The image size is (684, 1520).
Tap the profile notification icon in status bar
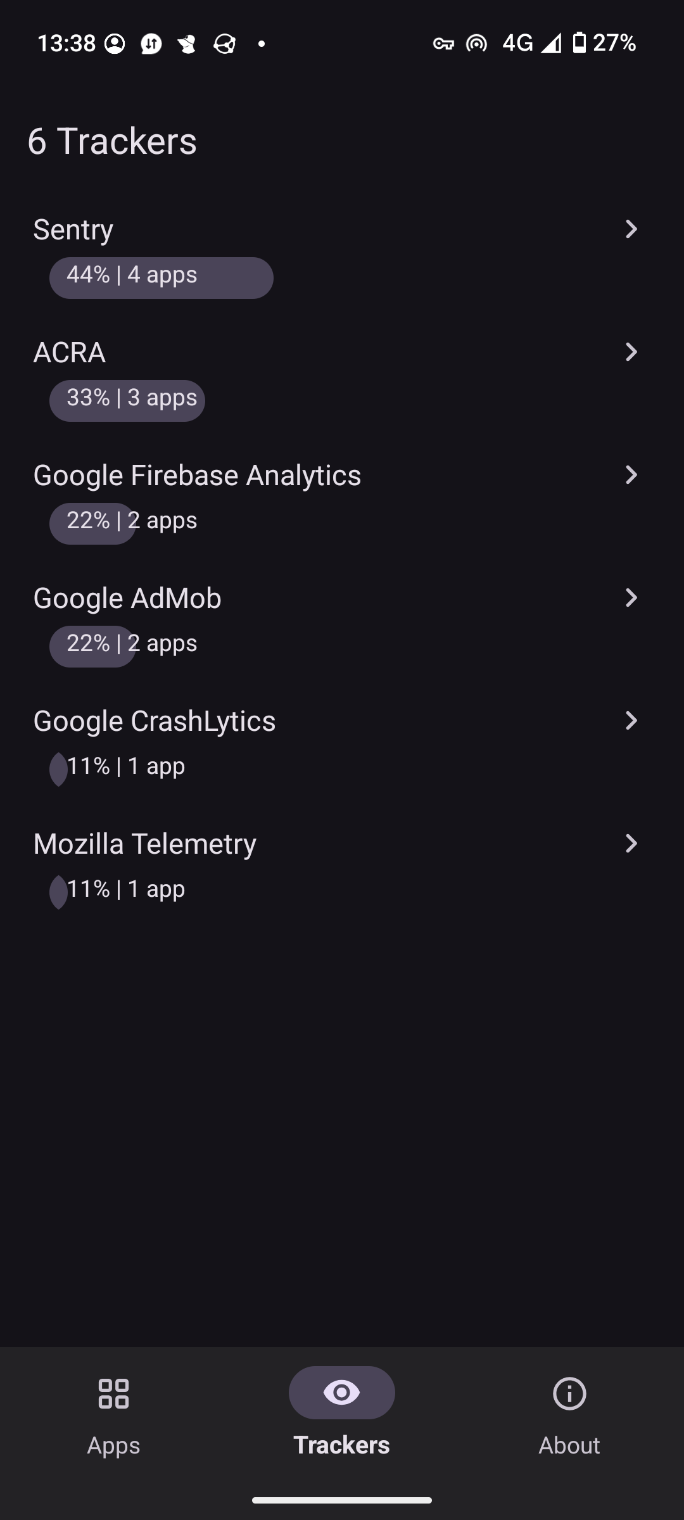coord(115,44)
